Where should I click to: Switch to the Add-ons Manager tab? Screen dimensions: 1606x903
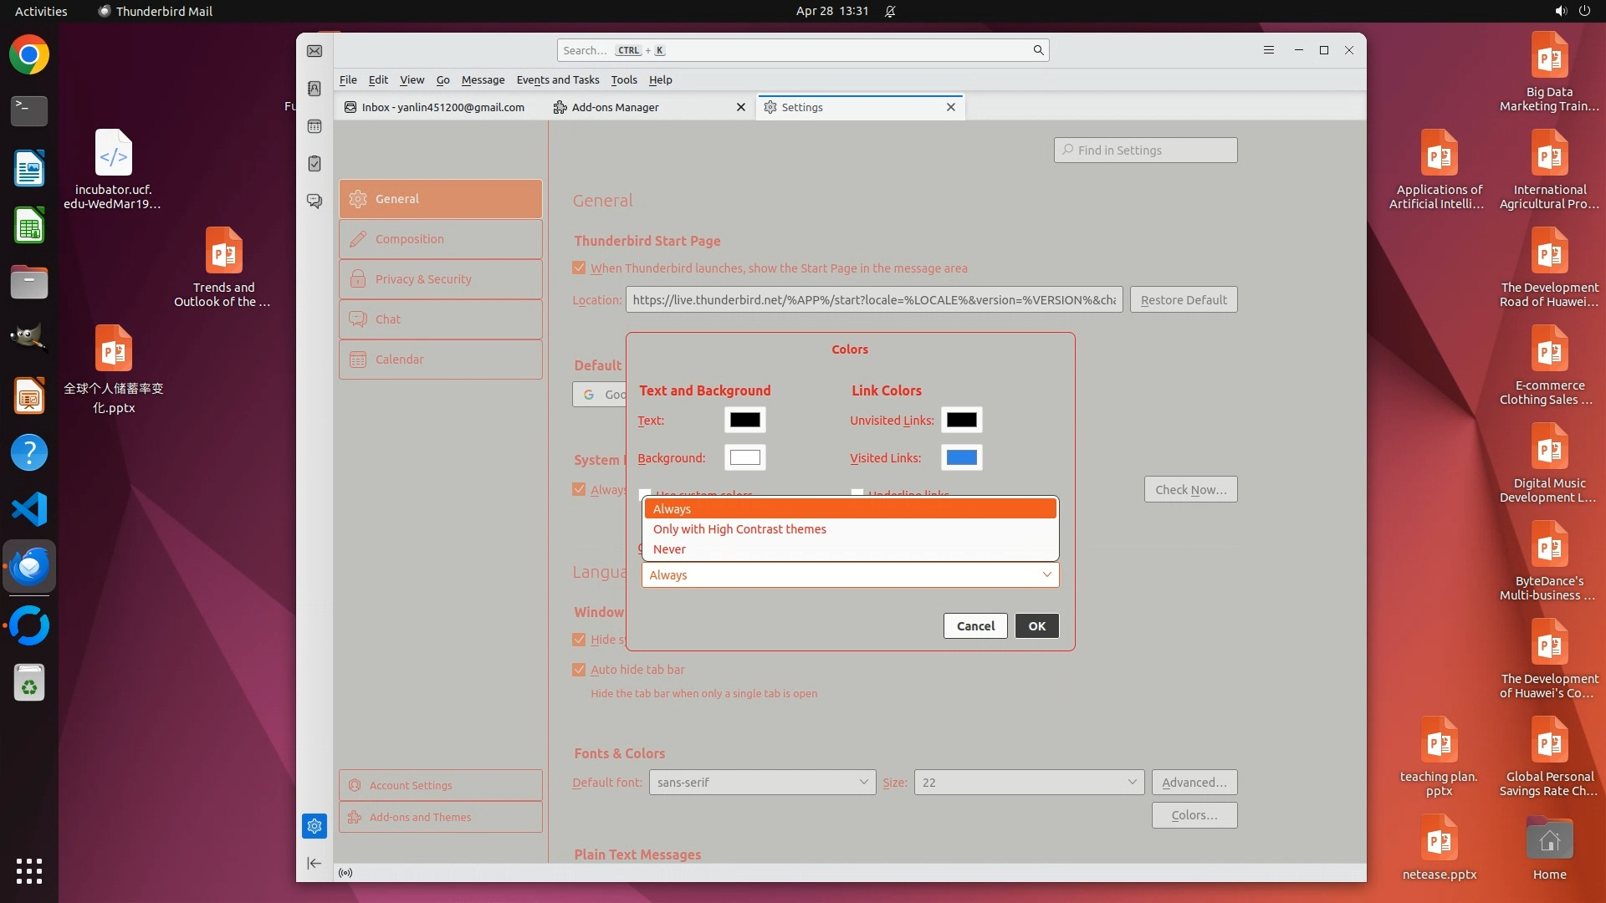pyautogui.click(x=616, y=107)
